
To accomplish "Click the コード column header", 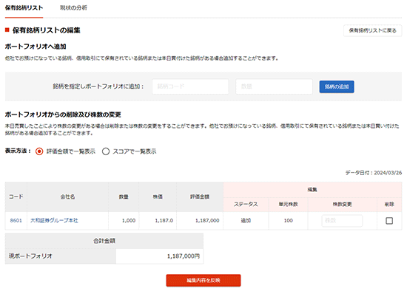I will click(x=16, y=197).
